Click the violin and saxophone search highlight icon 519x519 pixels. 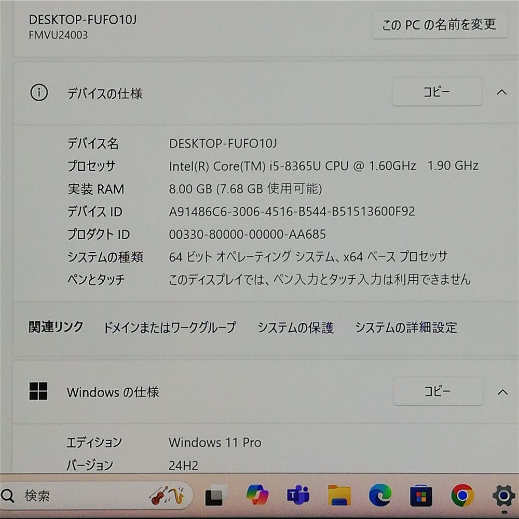coord(168,495)
